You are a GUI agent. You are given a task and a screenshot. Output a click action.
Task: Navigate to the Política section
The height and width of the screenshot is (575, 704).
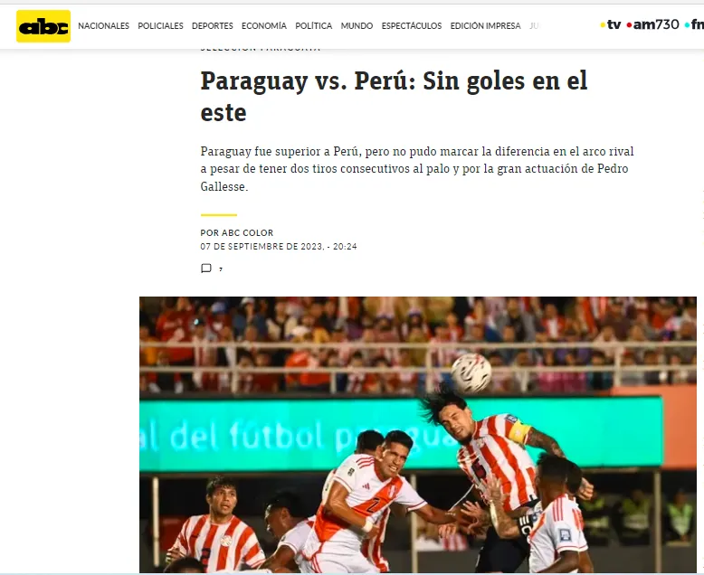point(313,26)
